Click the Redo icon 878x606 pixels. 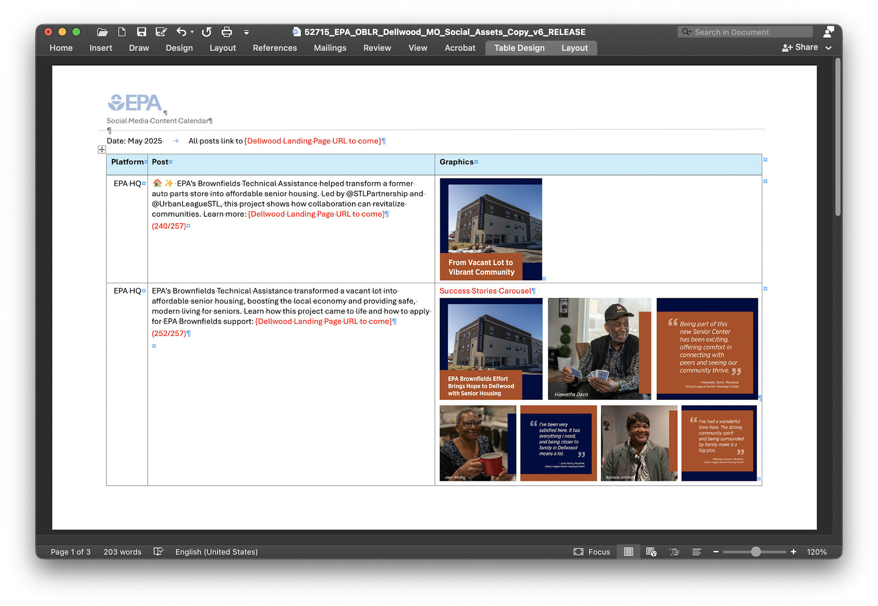pyautogui.click(x=207, y=32)
